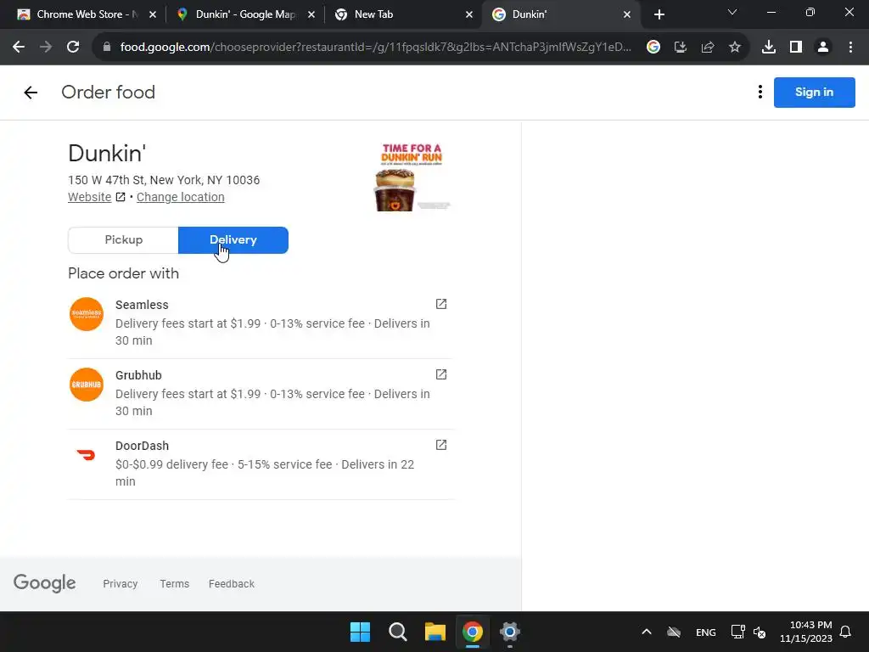Switch to the Dunkin' - Google Maps tab
The image size is (869, 652).
(245, 14)
